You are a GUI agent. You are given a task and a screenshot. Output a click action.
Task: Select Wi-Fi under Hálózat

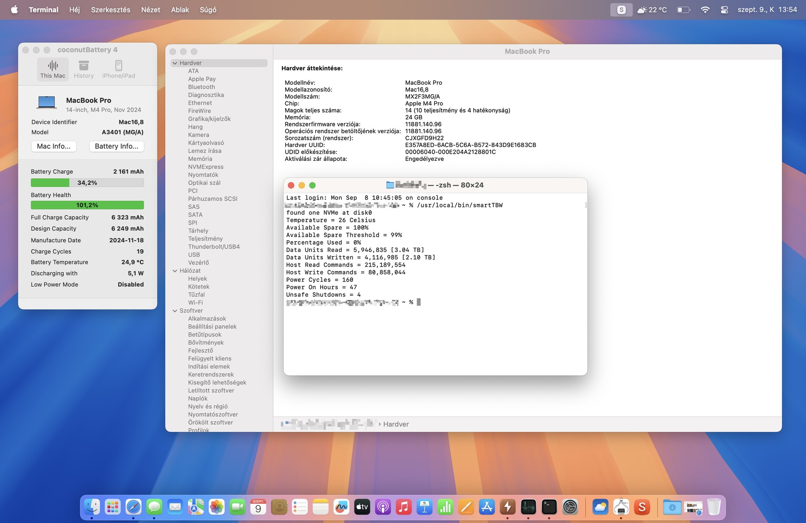click(196, 303)
